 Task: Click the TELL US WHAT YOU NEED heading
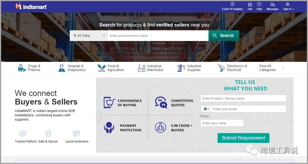click(245, 85)
